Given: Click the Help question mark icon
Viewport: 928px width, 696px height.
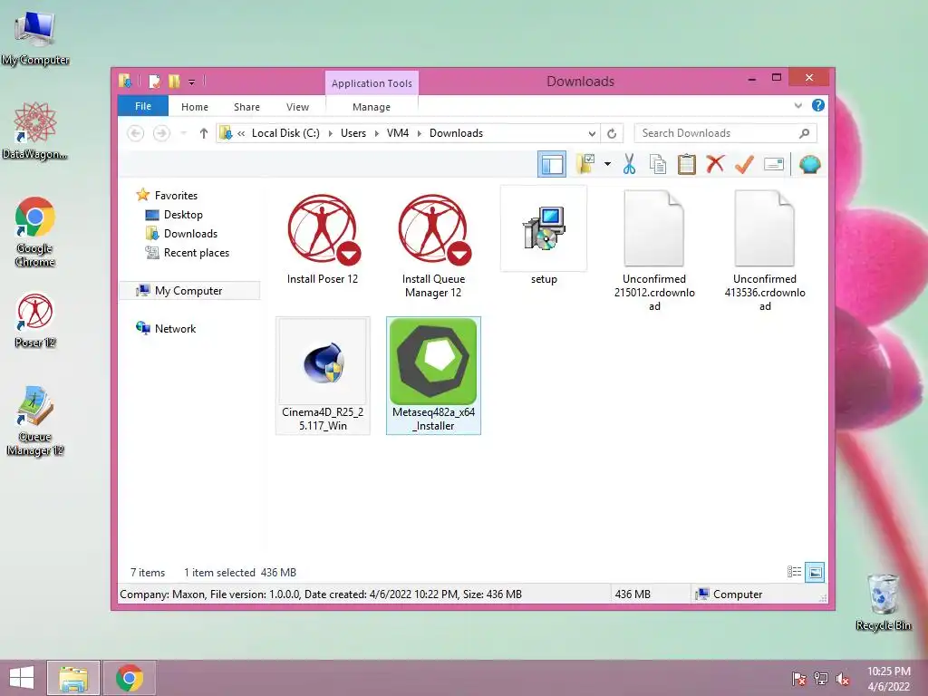Looking at the screenshot, I should coord(818,105).
